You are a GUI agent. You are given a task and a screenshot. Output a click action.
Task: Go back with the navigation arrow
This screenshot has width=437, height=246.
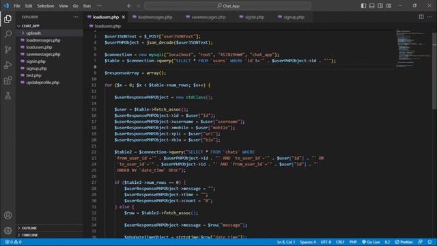pyautogui.click(x=129, y=6)
